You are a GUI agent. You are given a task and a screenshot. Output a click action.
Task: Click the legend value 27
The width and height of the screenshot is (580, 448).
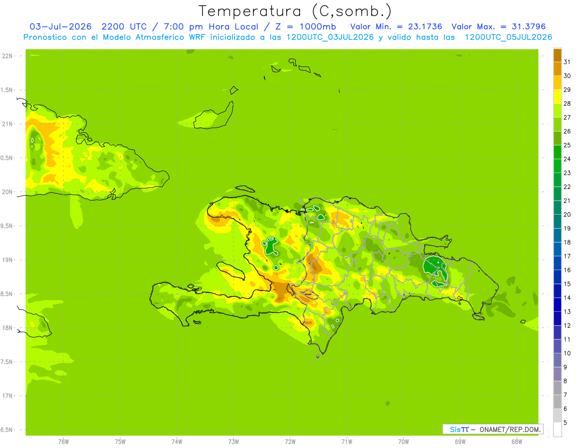(567, 117)
